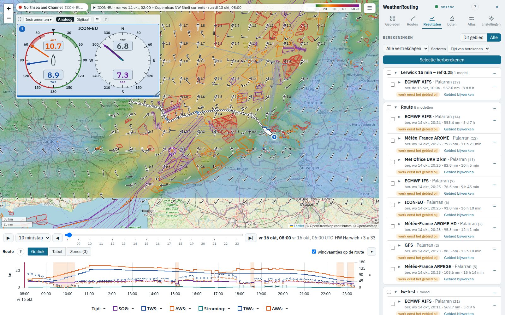Open Instrumenten dropdown
Viewport: 505px width, 315px height.
39,19
